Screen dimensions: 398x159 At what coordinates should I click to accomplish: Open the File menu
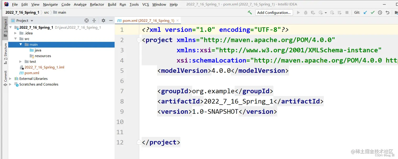tap(15, 4)
